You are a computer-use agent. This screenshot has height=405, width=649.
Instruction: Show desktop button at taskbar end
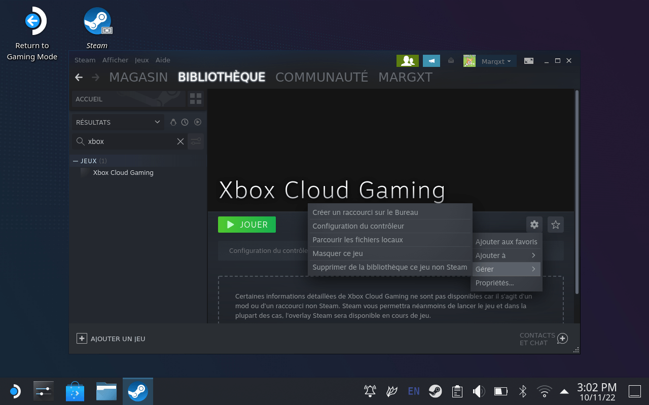[x=635, y=391]
